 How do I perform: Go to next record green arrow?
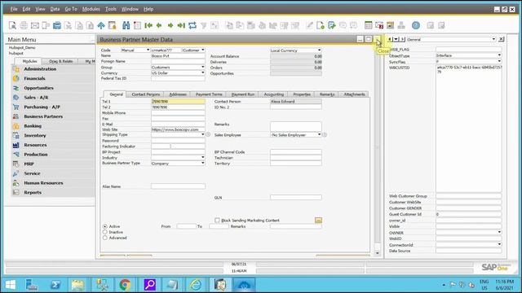(170, 25)
